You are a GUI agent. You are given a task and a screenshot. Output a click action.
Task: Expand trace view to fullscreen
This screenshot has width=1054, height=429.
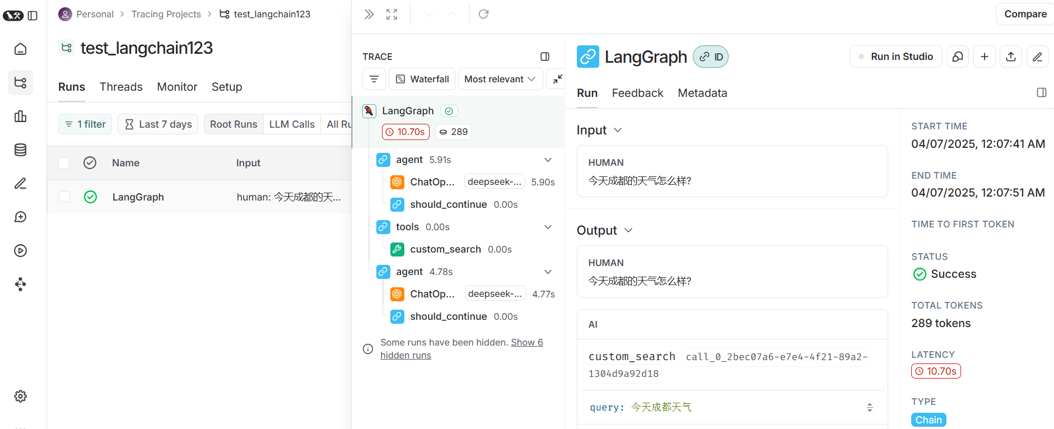392,15
